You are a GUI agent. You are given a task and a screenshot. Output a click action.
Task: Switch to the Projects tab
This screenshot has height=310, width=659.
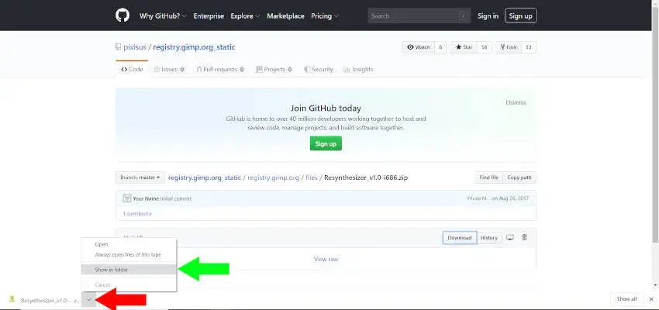coord(274,69)
